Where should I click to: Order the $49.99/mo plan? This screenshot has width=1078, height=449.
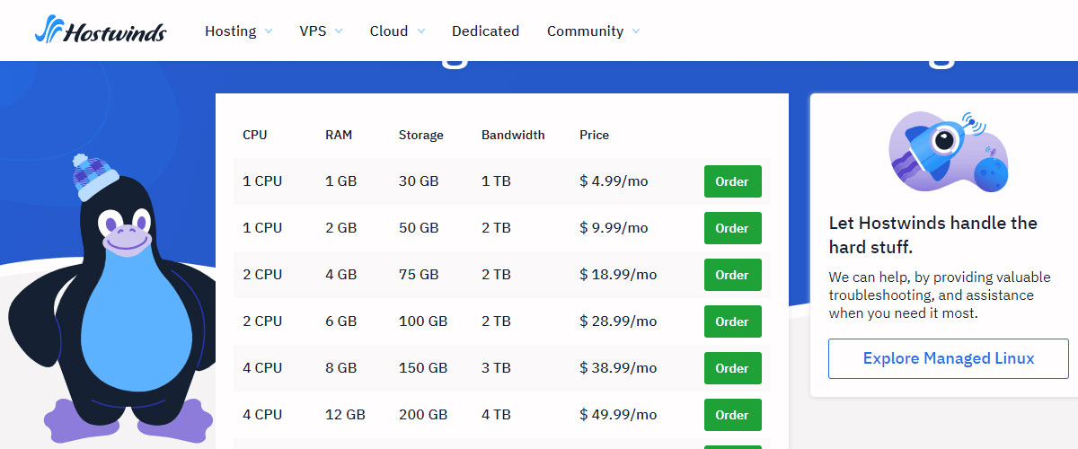[x=732, y=415]
